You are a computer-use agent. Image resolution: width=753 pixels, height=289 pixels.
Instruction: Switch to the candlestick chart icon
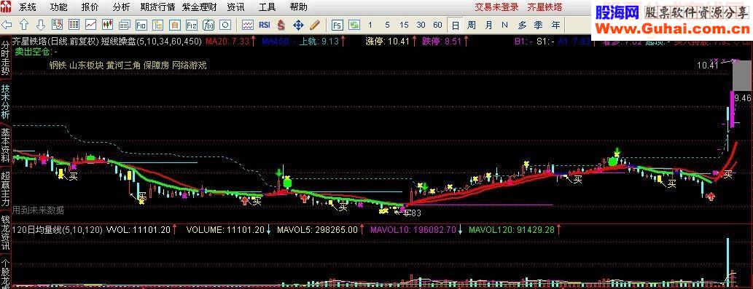coord(108,25)
